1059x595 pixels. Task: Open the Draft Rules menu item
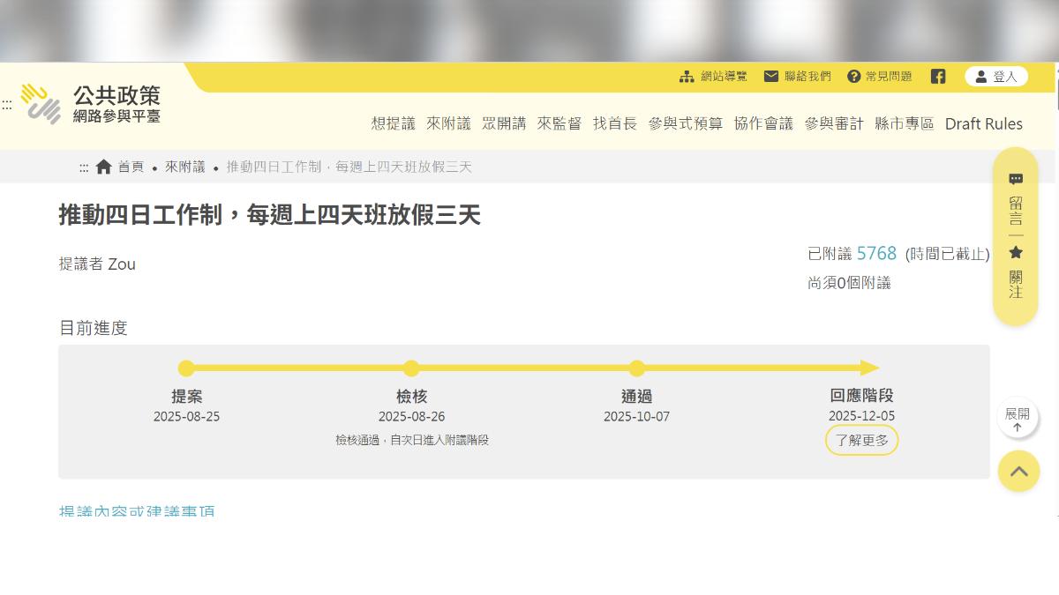click(x=983, y=123)
